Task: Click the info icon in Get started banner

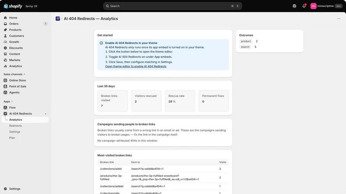Action: pos(101,43)
